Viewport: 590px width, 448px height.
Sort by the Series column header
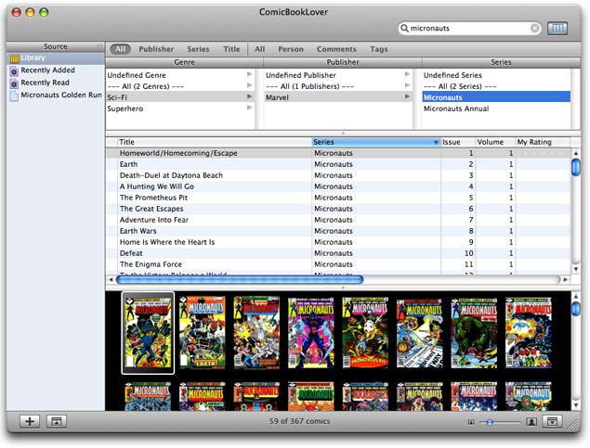pos(376,142)
